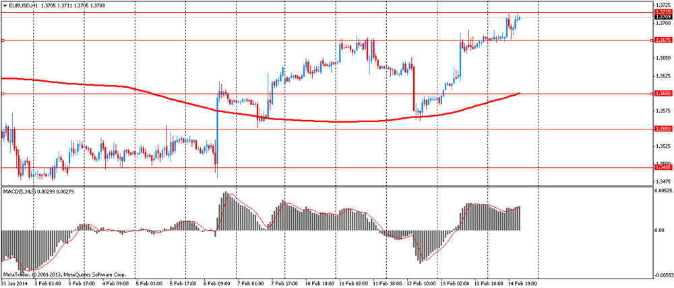
Task: Click the 31 Jan 2014 time axis label
Action: [x=13, y=284]
